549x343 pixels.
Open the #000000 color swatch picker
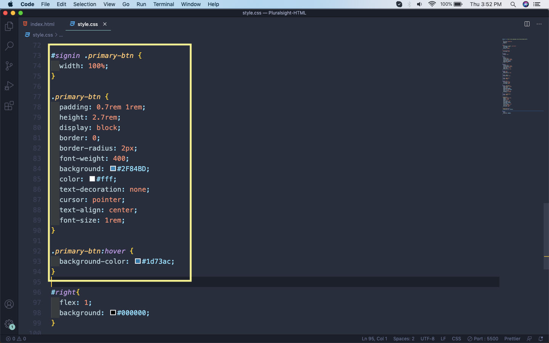point(113,313)
